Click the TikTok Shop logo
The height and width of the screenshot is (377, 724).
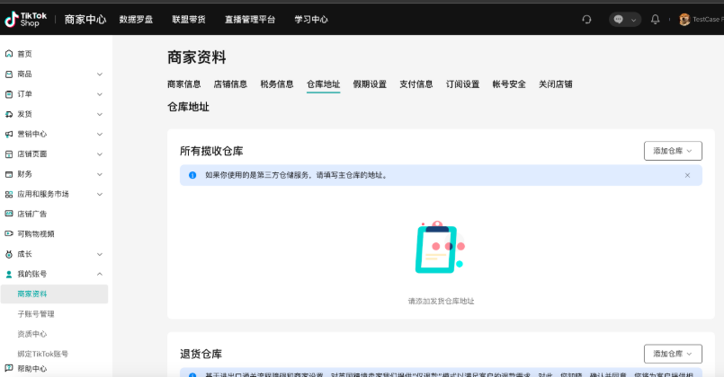pyautogui.click(x=25, y=20)
